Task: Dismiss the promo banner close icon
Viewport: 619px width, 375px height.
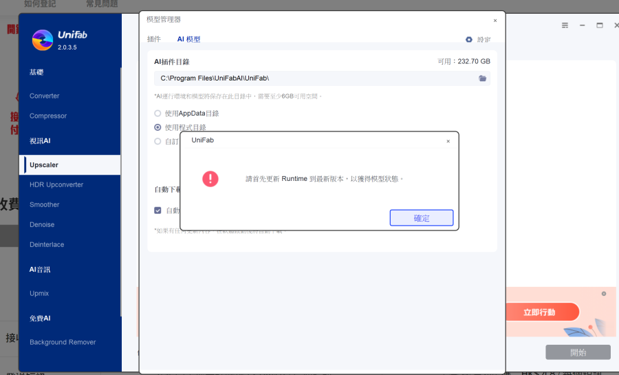Action: 604,294
